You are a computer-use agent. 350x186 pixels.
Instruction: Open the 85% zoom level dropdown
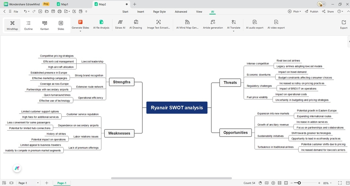[x=327, y=183]
